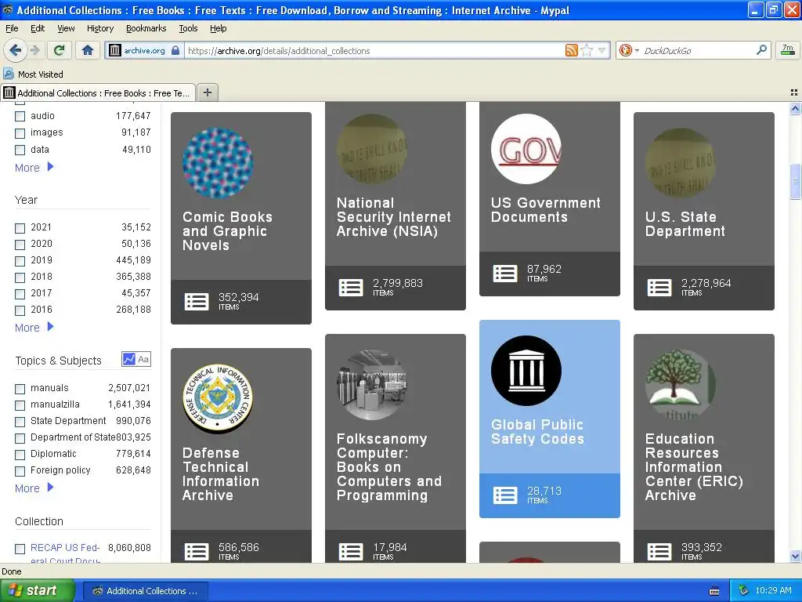Click list icon beside 28,713 items

click(x=505, y=495)
